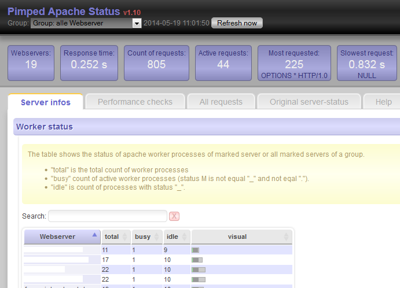This screenshot has height=288, width=400.
Task: Open the All requests tab
Action: (221, 102)
